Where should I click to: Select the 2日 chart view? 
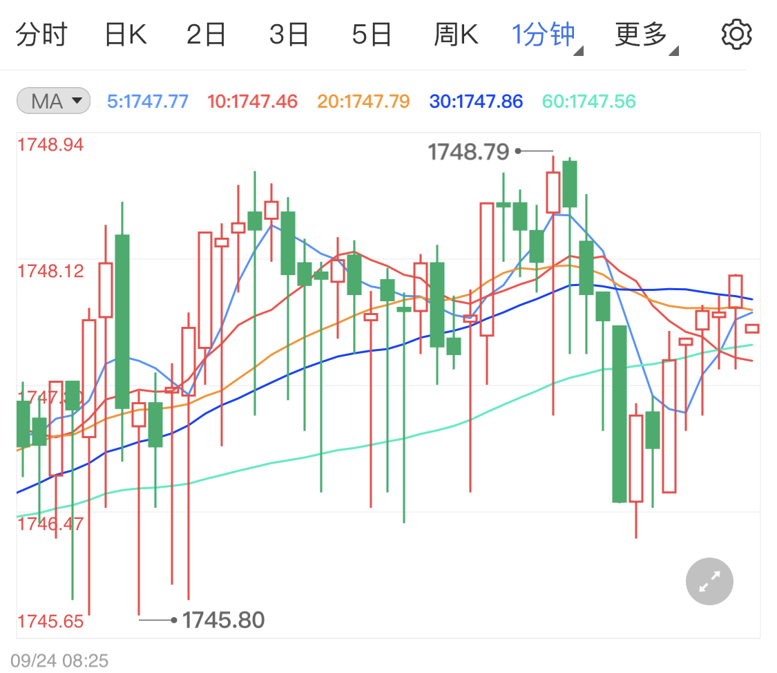[206, 32]
